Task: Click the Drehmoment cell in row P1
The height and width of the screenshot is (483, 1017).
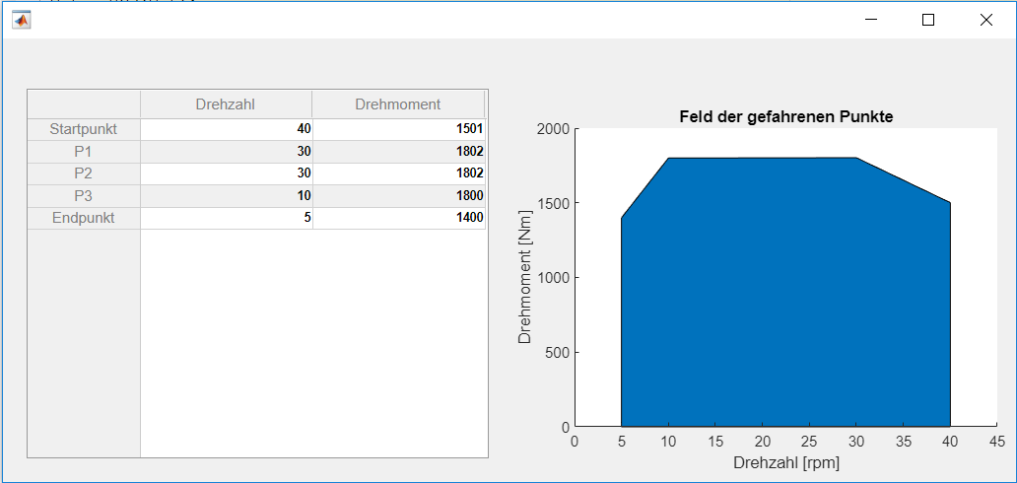Action: (x=398, y=152)
